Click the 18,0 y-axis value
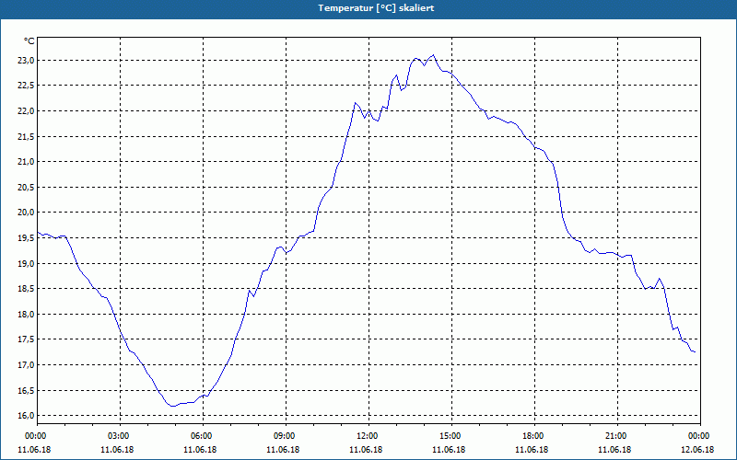 (27, 314)
